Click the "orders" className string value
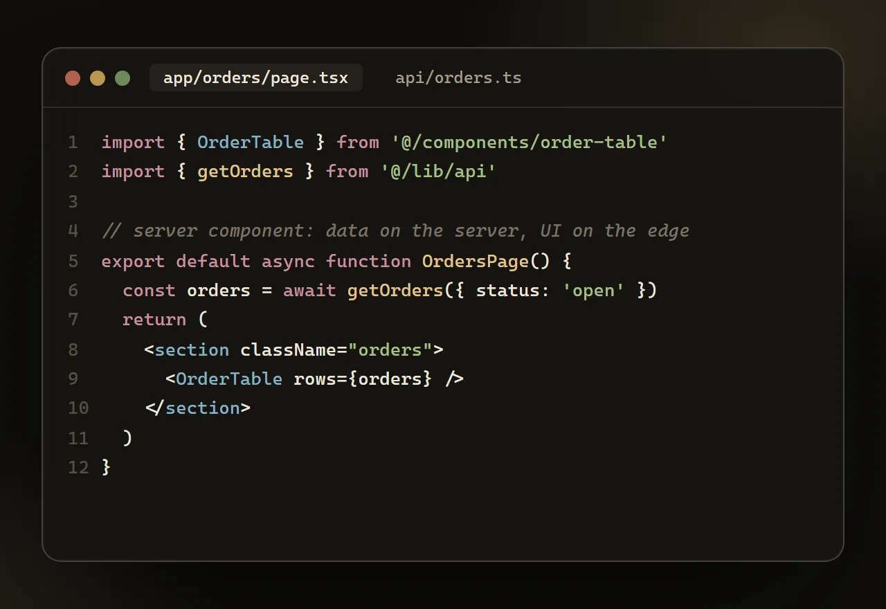Viewport: 886px width, 609px height. [x=390, y=349]
